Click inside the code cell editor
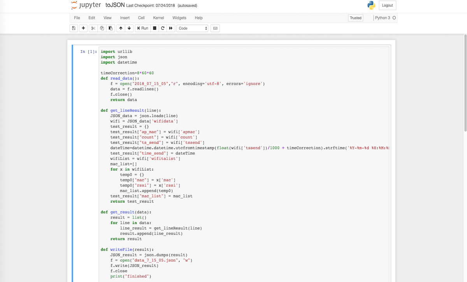Image resolution: width=467 pixels, height=282 pixels. pyautogui.click(x=244, y=164)
